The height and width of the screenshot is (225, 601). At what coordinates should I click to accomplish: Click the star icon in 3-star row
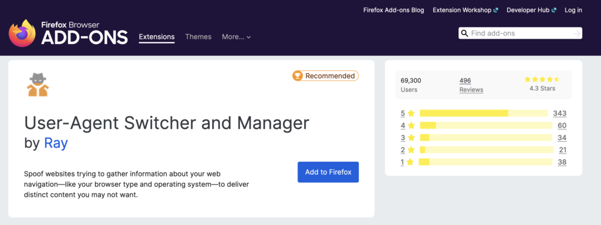tap(411, 138)
